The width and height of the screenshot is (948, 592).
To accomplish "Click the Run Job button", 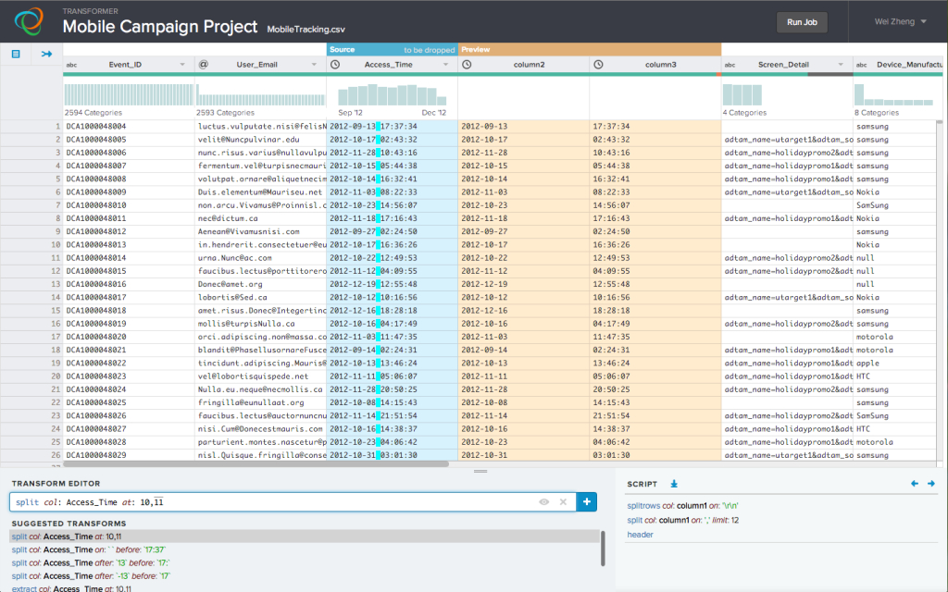I will [x=802, y=21].
